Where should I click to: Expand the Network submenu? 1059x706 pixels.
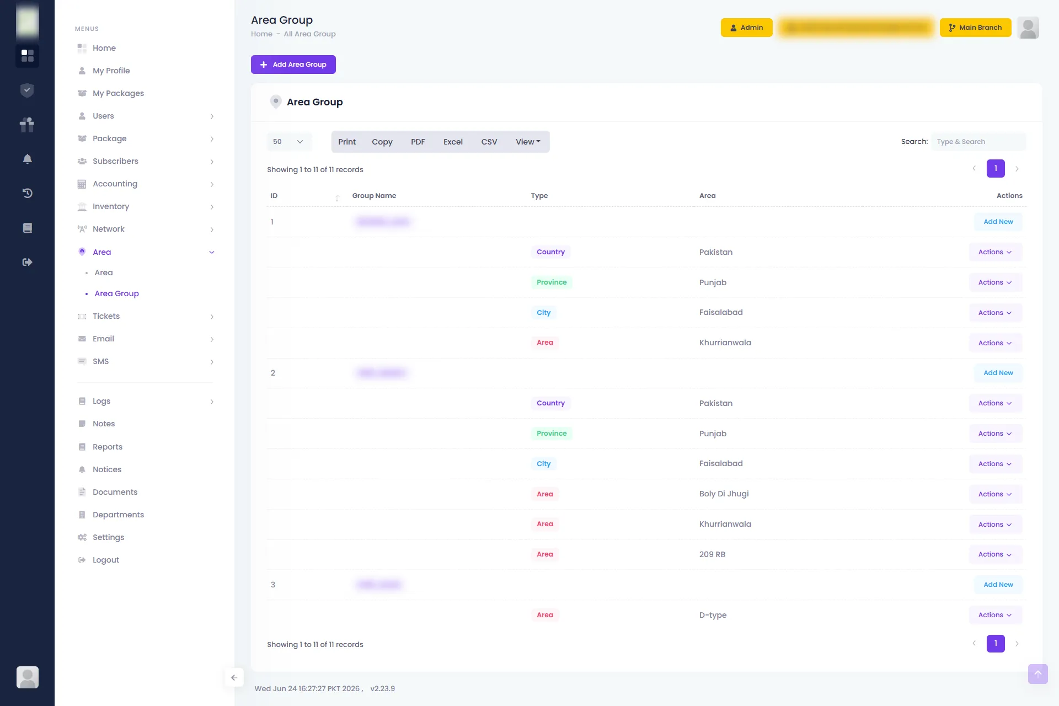pyautogui.click(x=212, y=229)
